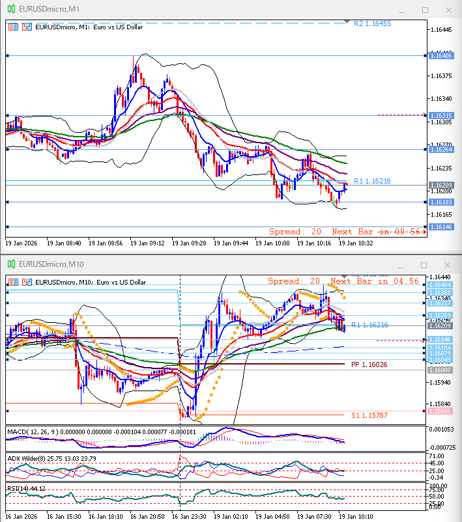
Task: Toggle One Click Trading panel on M10 chart
Action: pos(13,282)
